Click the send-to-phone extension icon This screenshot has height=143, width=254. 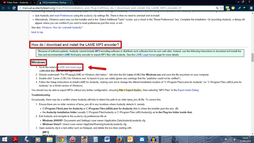click(245, 8)
